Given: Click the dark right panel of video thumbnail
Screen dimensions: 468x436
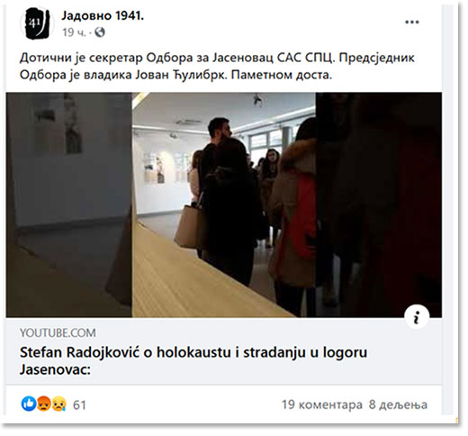Looking at the screenshot, I should tap(381, 206).
